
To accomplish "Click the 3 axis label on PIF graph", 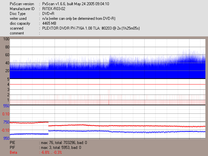I will pyautogui.click(x=8, y=90).
